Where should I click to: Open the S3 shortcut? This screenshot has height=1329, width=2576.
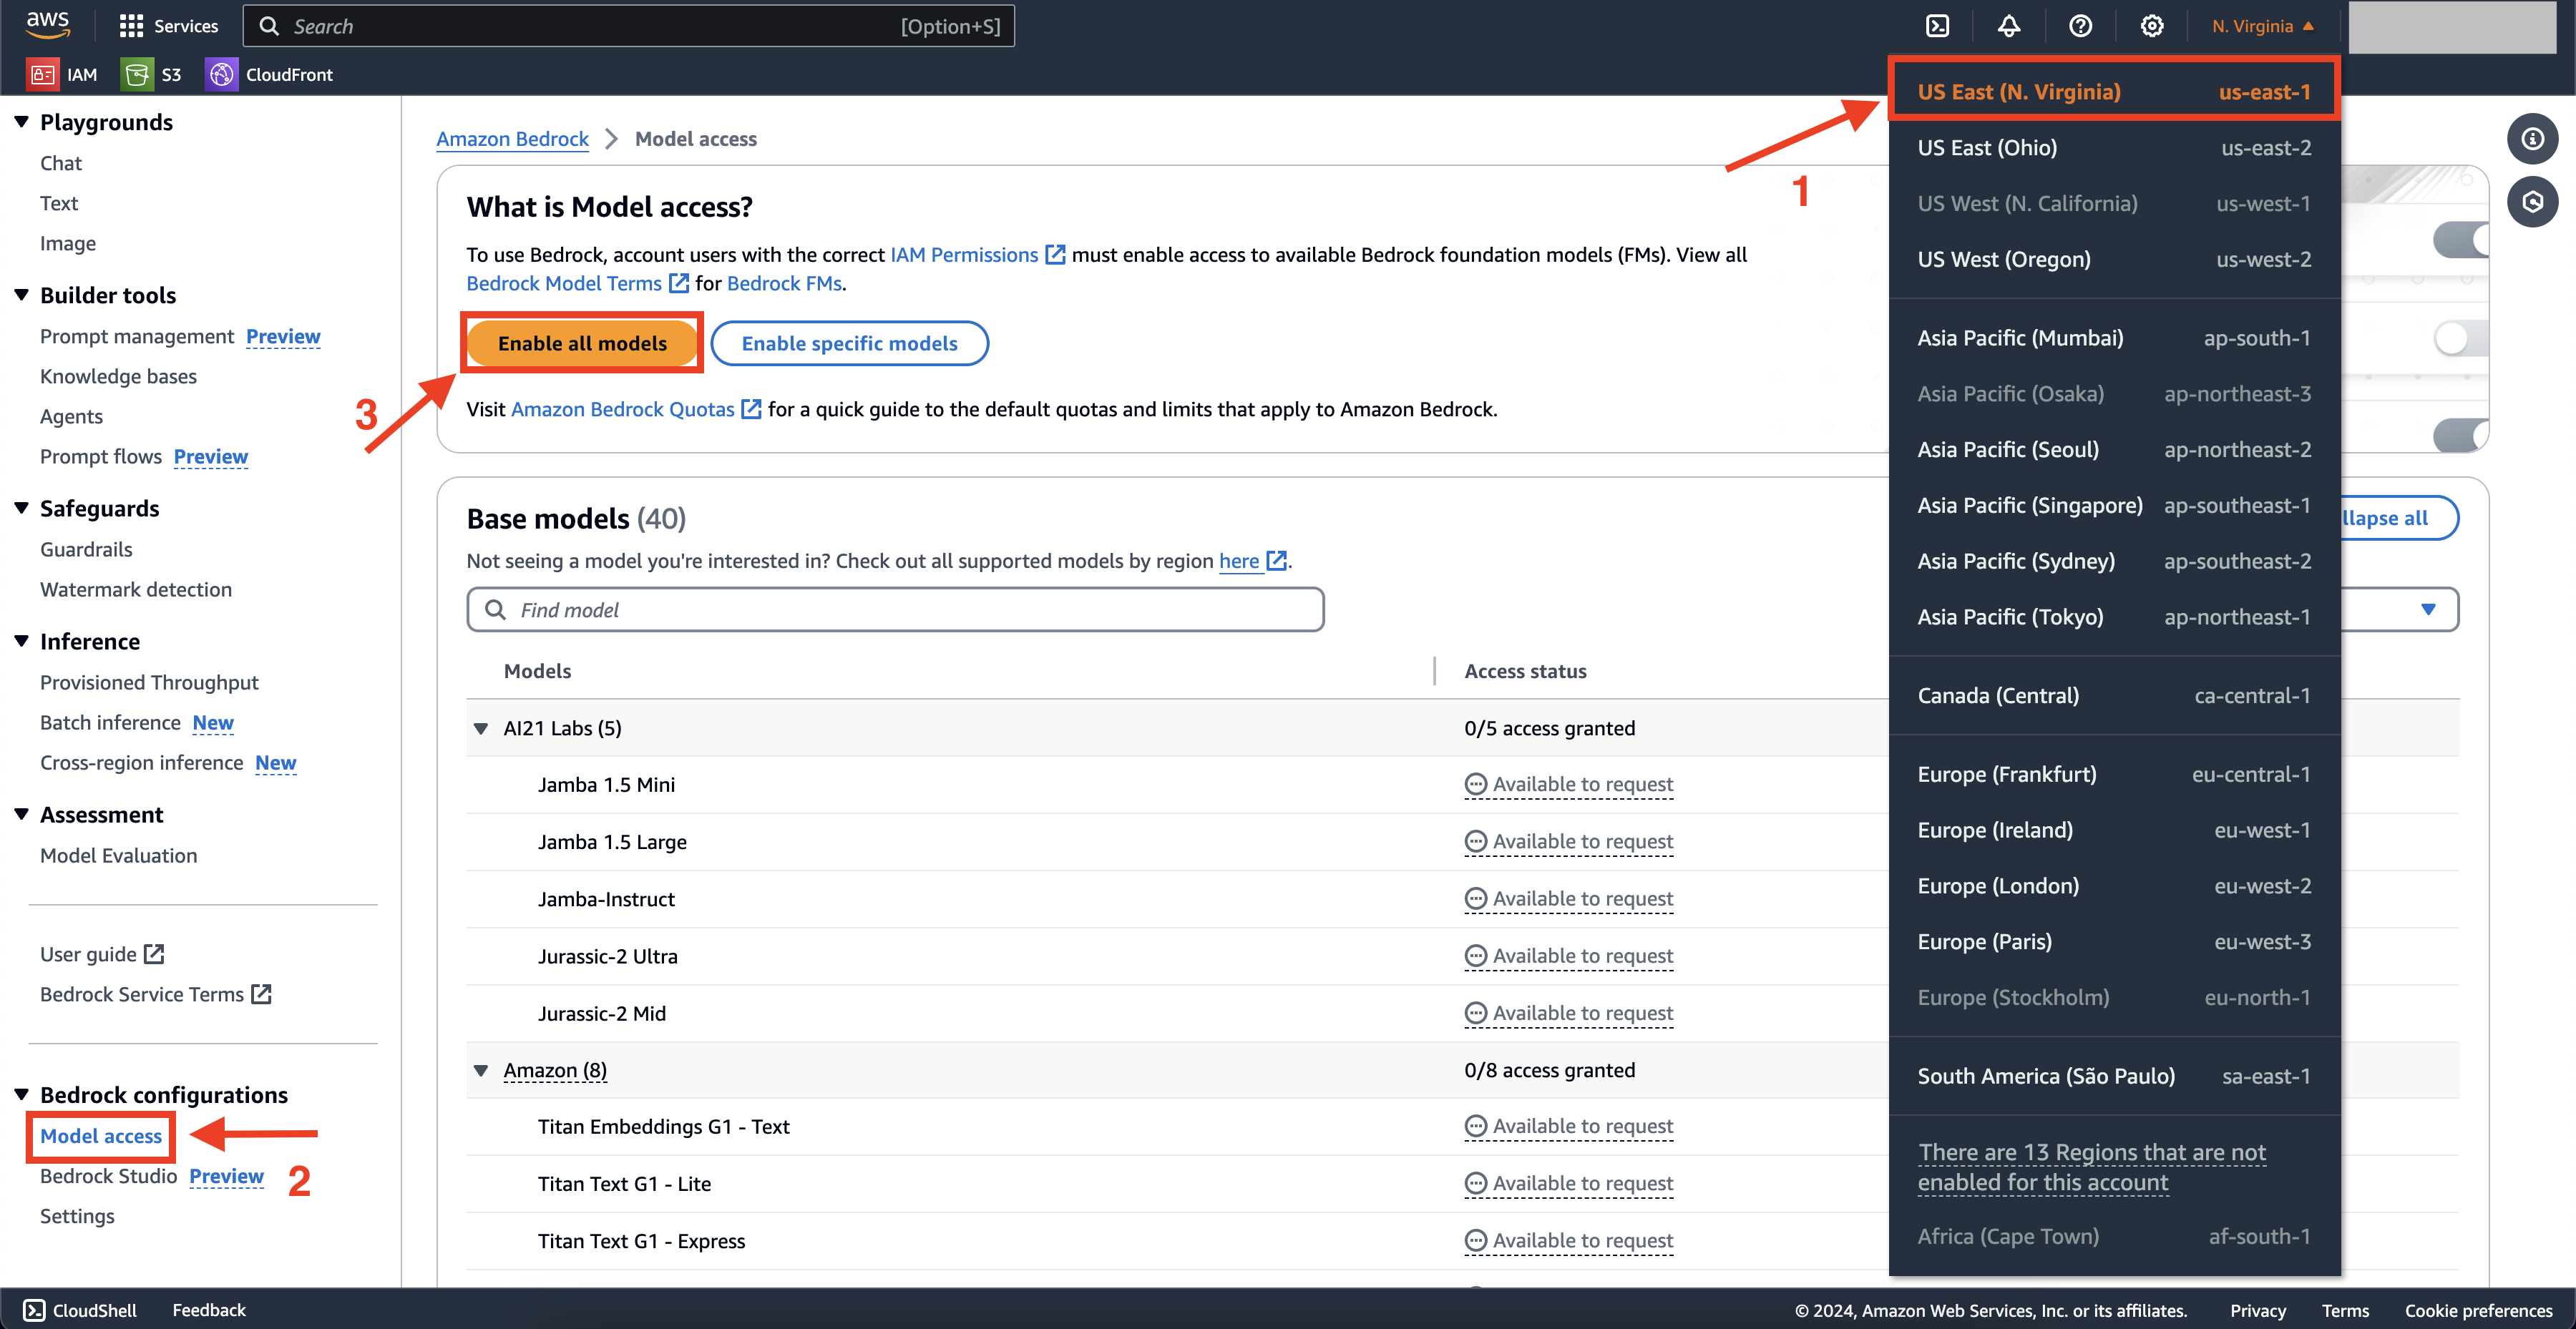[x=152, y=74]
